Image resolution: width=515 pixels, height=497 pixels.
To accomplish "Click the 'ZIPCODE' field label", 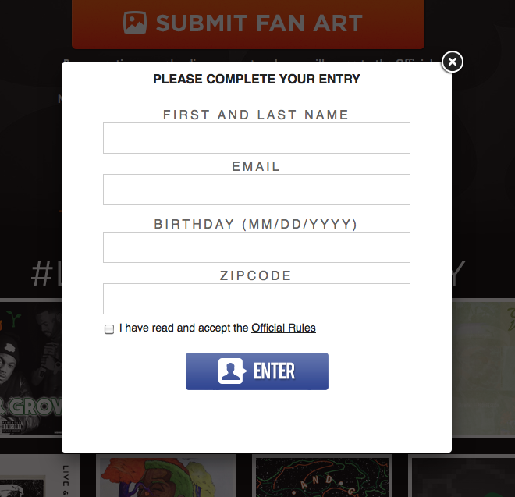I will (x=256, y=275).
